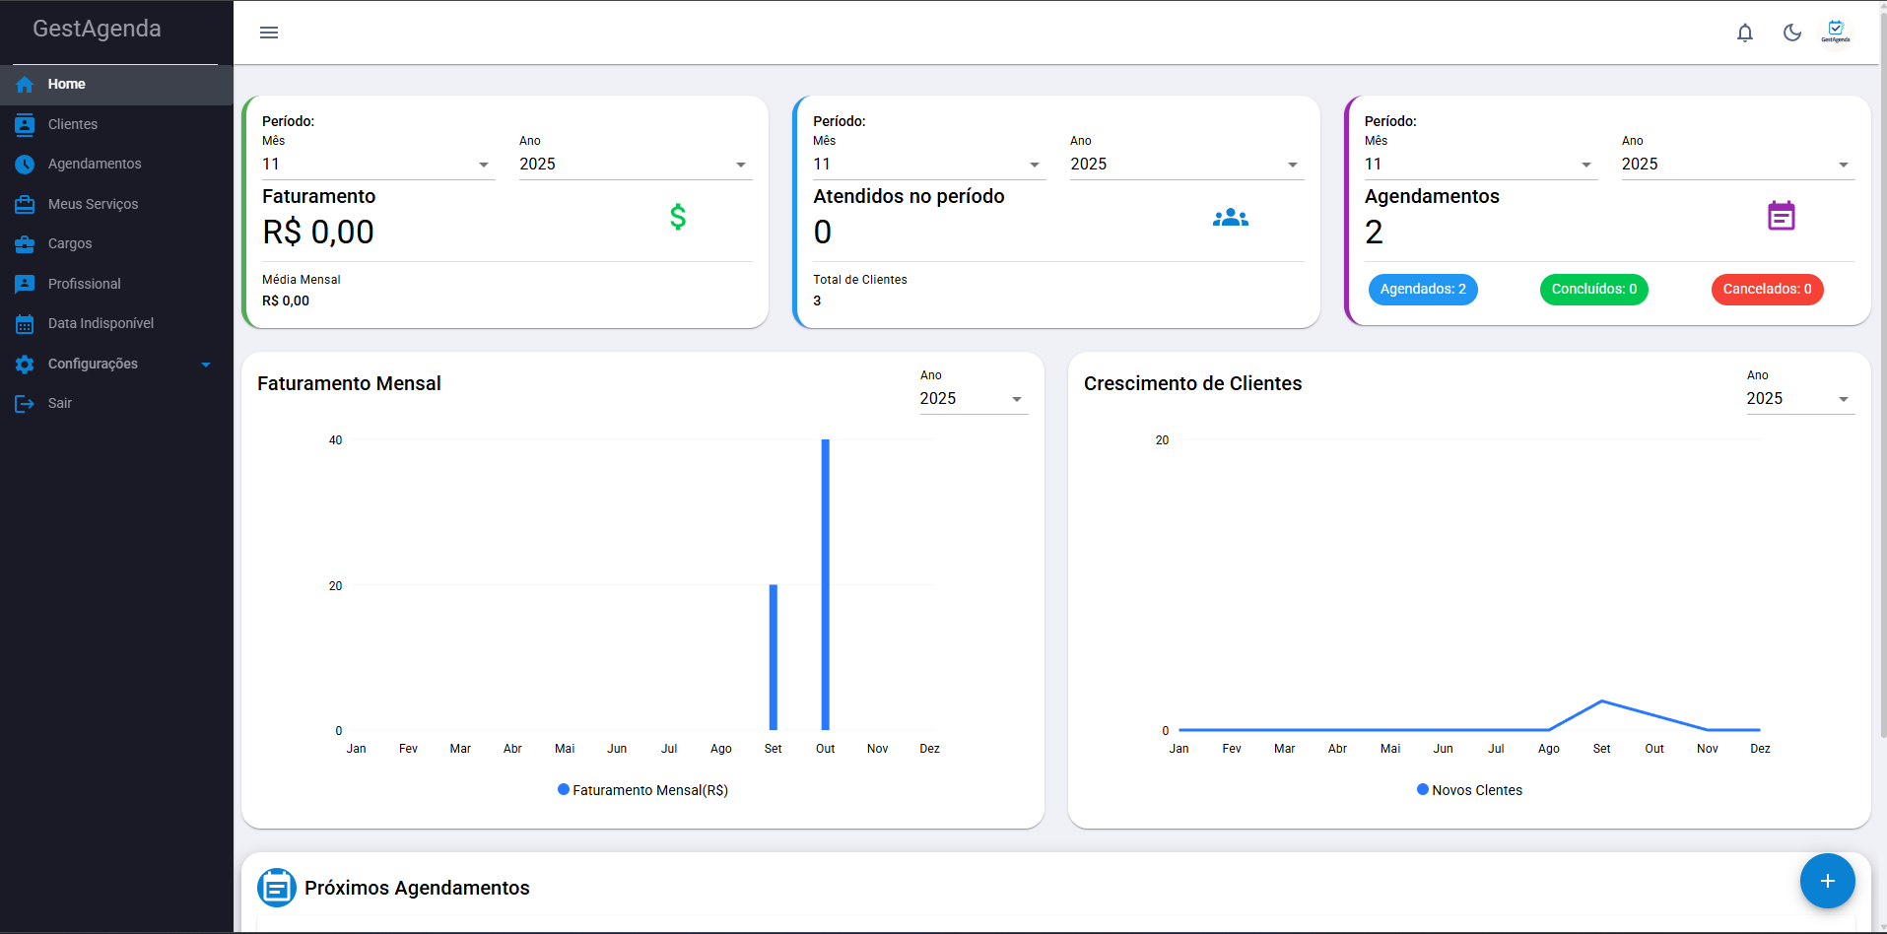Go to Clientes in the sidebar
The height and width of the screenshot is (934, 1887).
click(x=73, y=124)
